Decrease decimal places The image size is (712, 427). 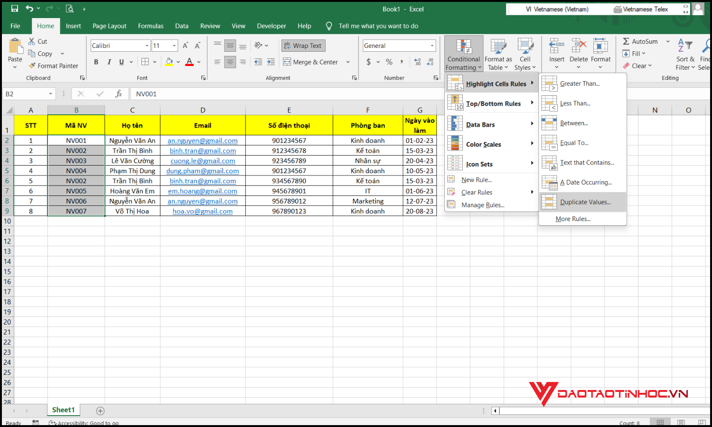(x=430, y=62)
